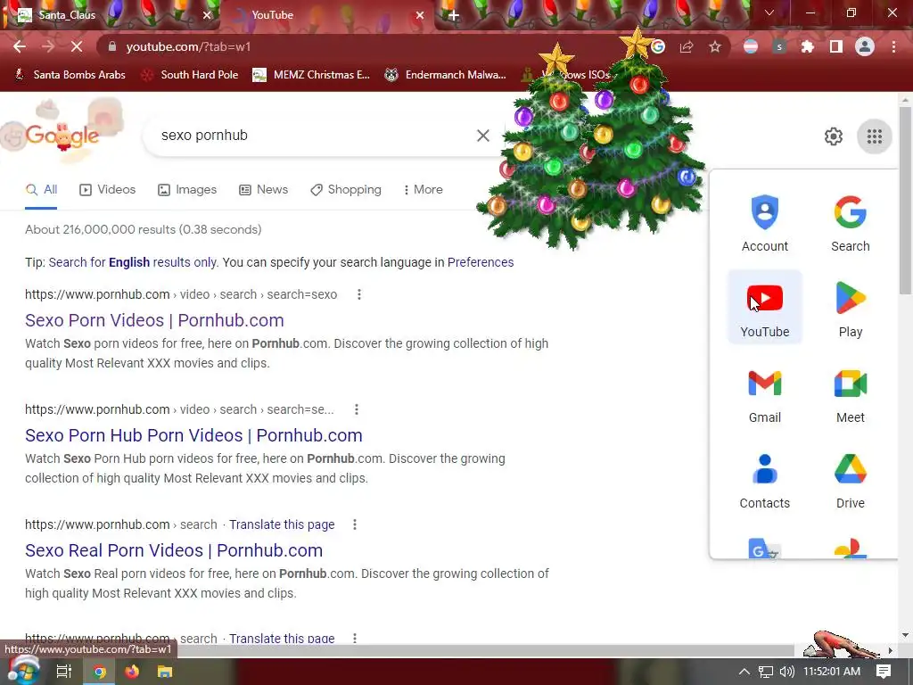The image size is (913, 685).
Task: Expand the tab search chevron
Action: (769, 12)
